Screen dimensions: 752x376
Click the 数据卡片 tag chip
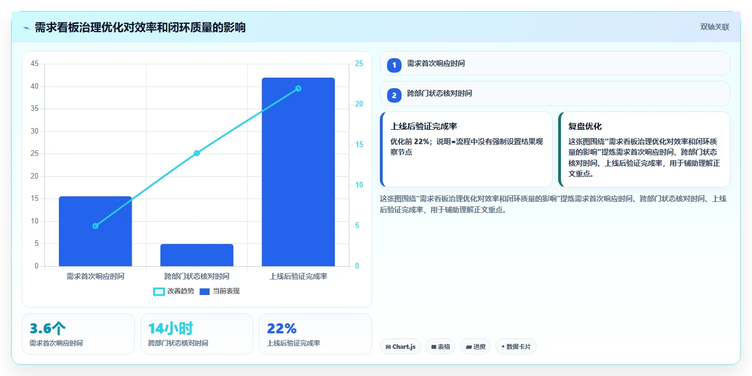click(516, 347)
